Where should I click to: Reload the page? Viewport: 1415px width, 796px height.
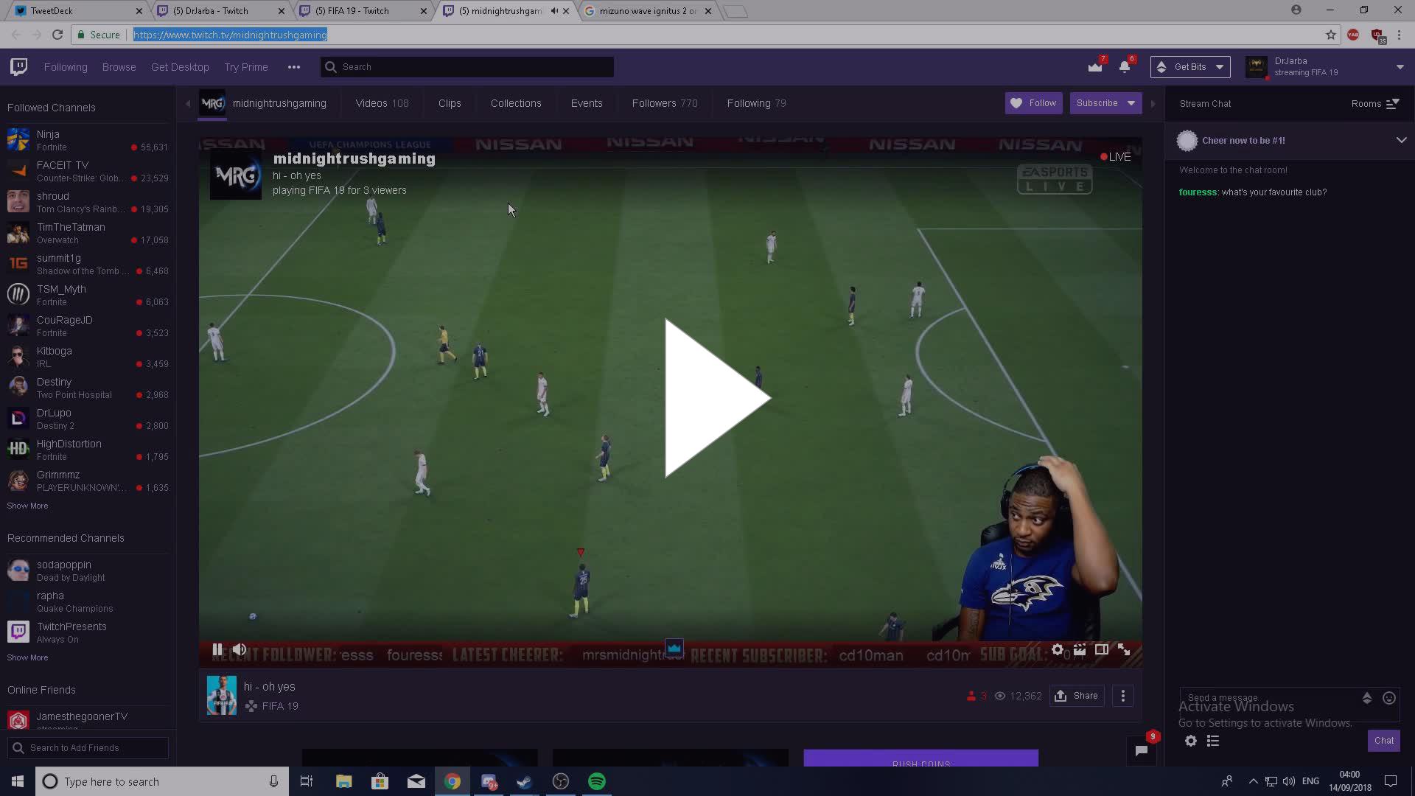(57, 35)
